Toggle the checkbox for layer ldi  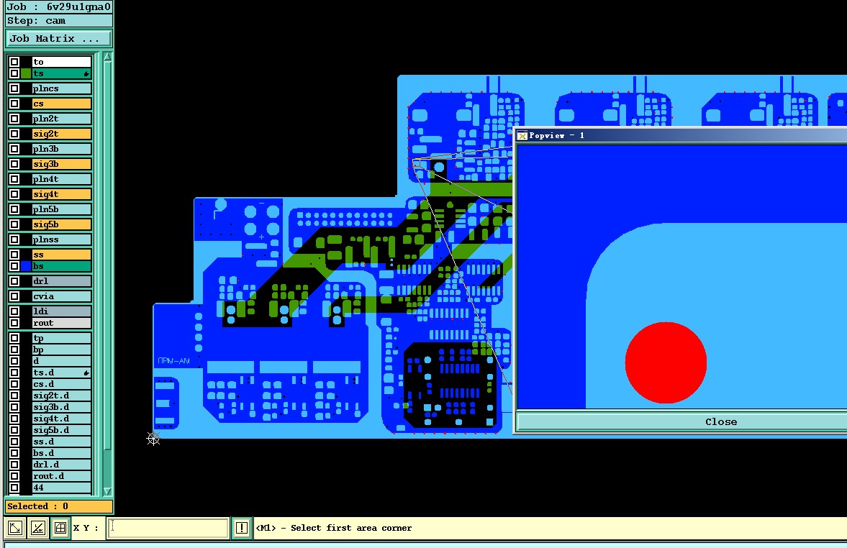click(x=14, y=311)
